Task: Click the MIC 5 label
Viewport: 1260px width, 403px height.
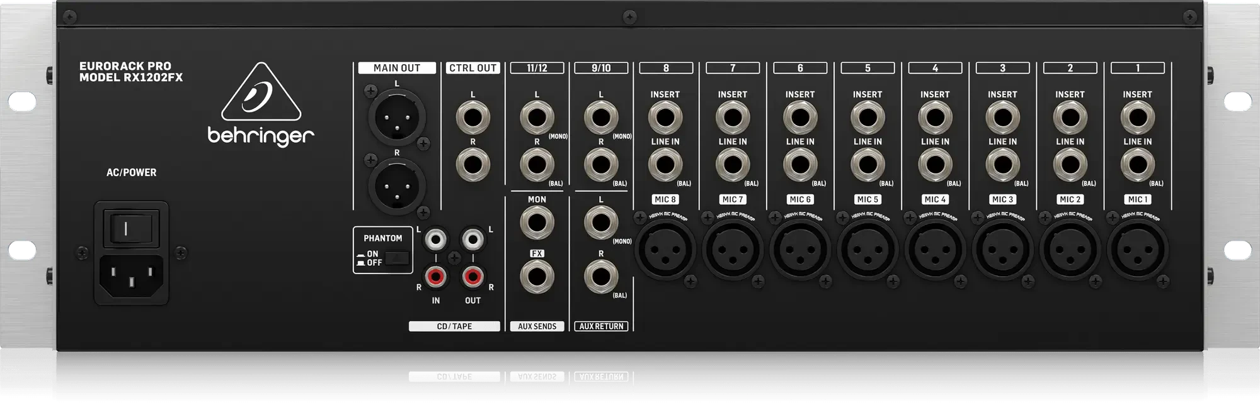Action: (868, 199)
